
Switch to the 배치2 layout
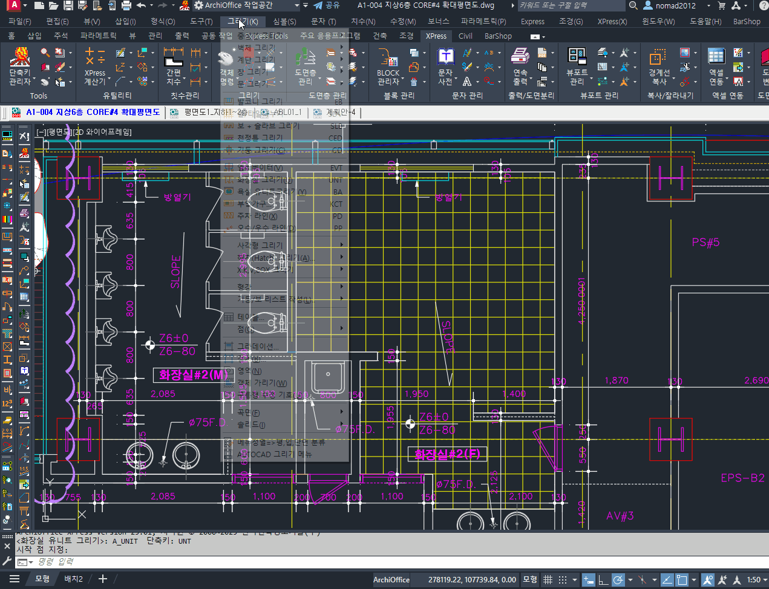coord(74,579)
